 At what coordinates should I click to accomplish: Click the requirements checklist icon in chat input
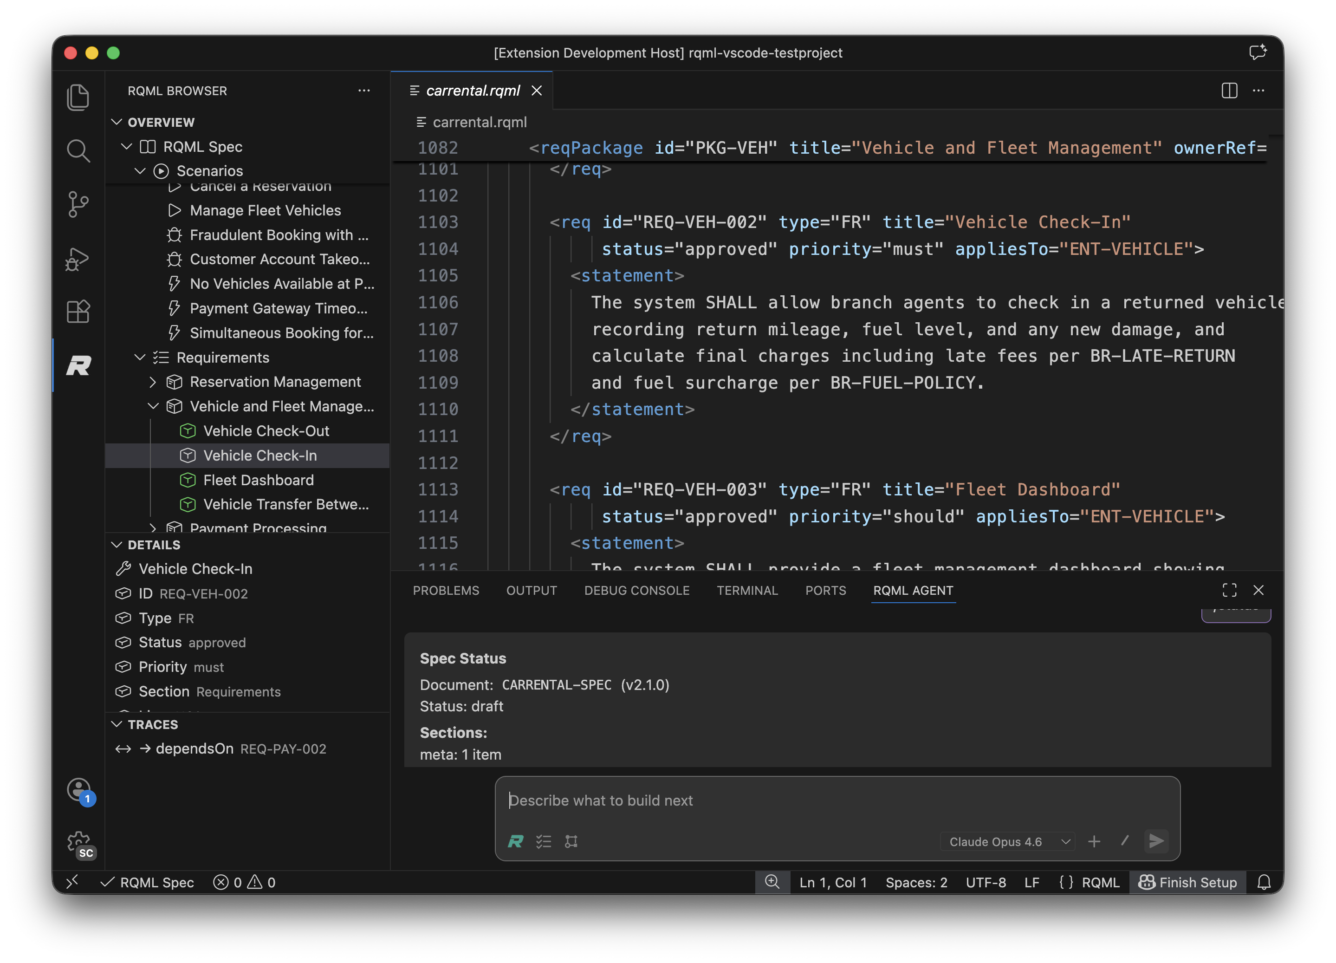click(544, 842)
